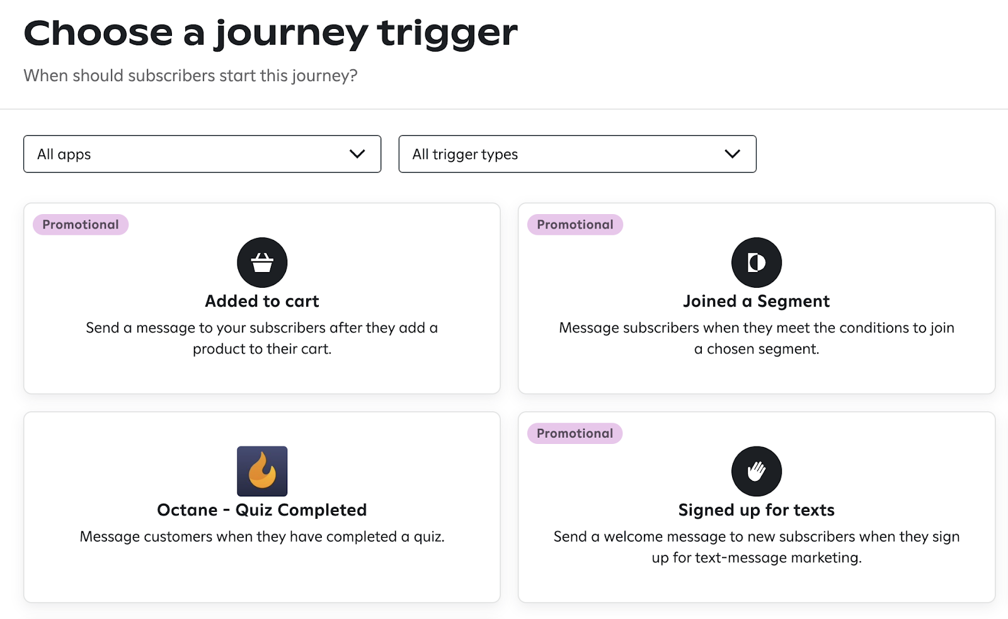
Task: Click Promotional badge on Joined a Segment
Action: point(575,225)
